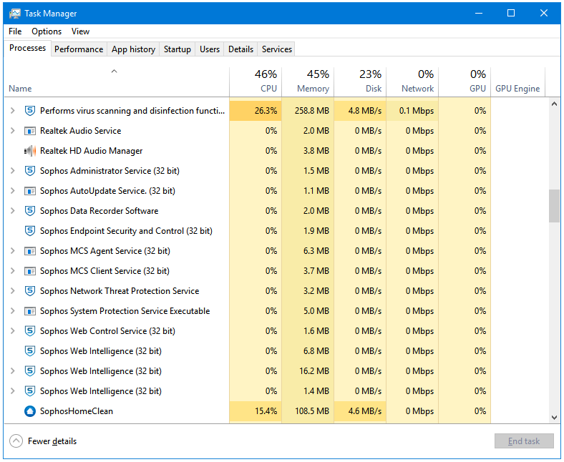Expand Sophos Administrator Service group
Viewport: 564px width, 462px height.
[x=13, y=171]
